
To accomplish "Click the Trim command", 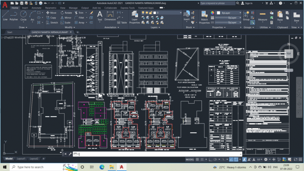I will pyautogui.click(x=79, y=13).
